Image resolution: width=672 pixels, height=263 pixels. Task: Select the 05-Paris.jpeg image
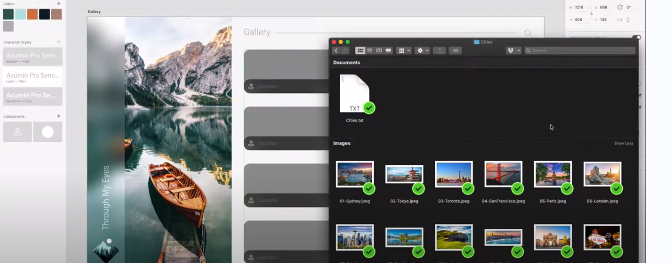553,183
